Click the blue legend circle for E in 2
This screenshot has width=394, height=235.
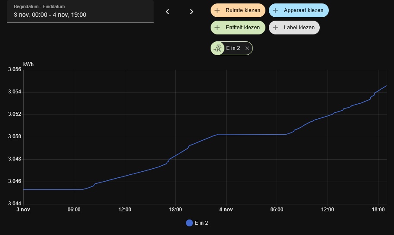tap(189, 223)
